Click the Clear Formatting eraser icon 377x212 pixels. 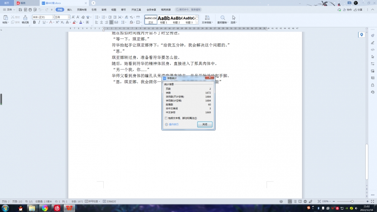(x=83, y=17)
